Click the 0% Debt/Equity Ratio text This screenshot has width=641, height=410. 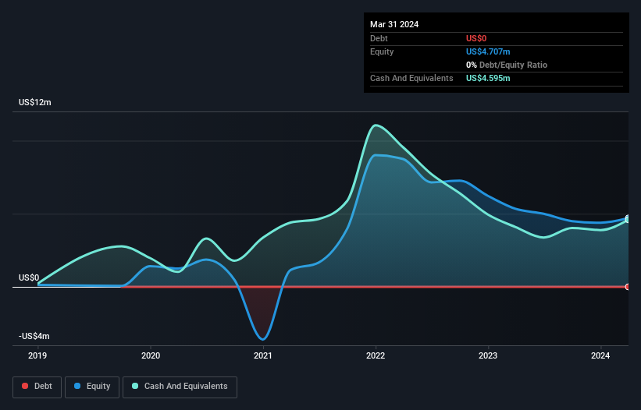click(x=507, y=65)
